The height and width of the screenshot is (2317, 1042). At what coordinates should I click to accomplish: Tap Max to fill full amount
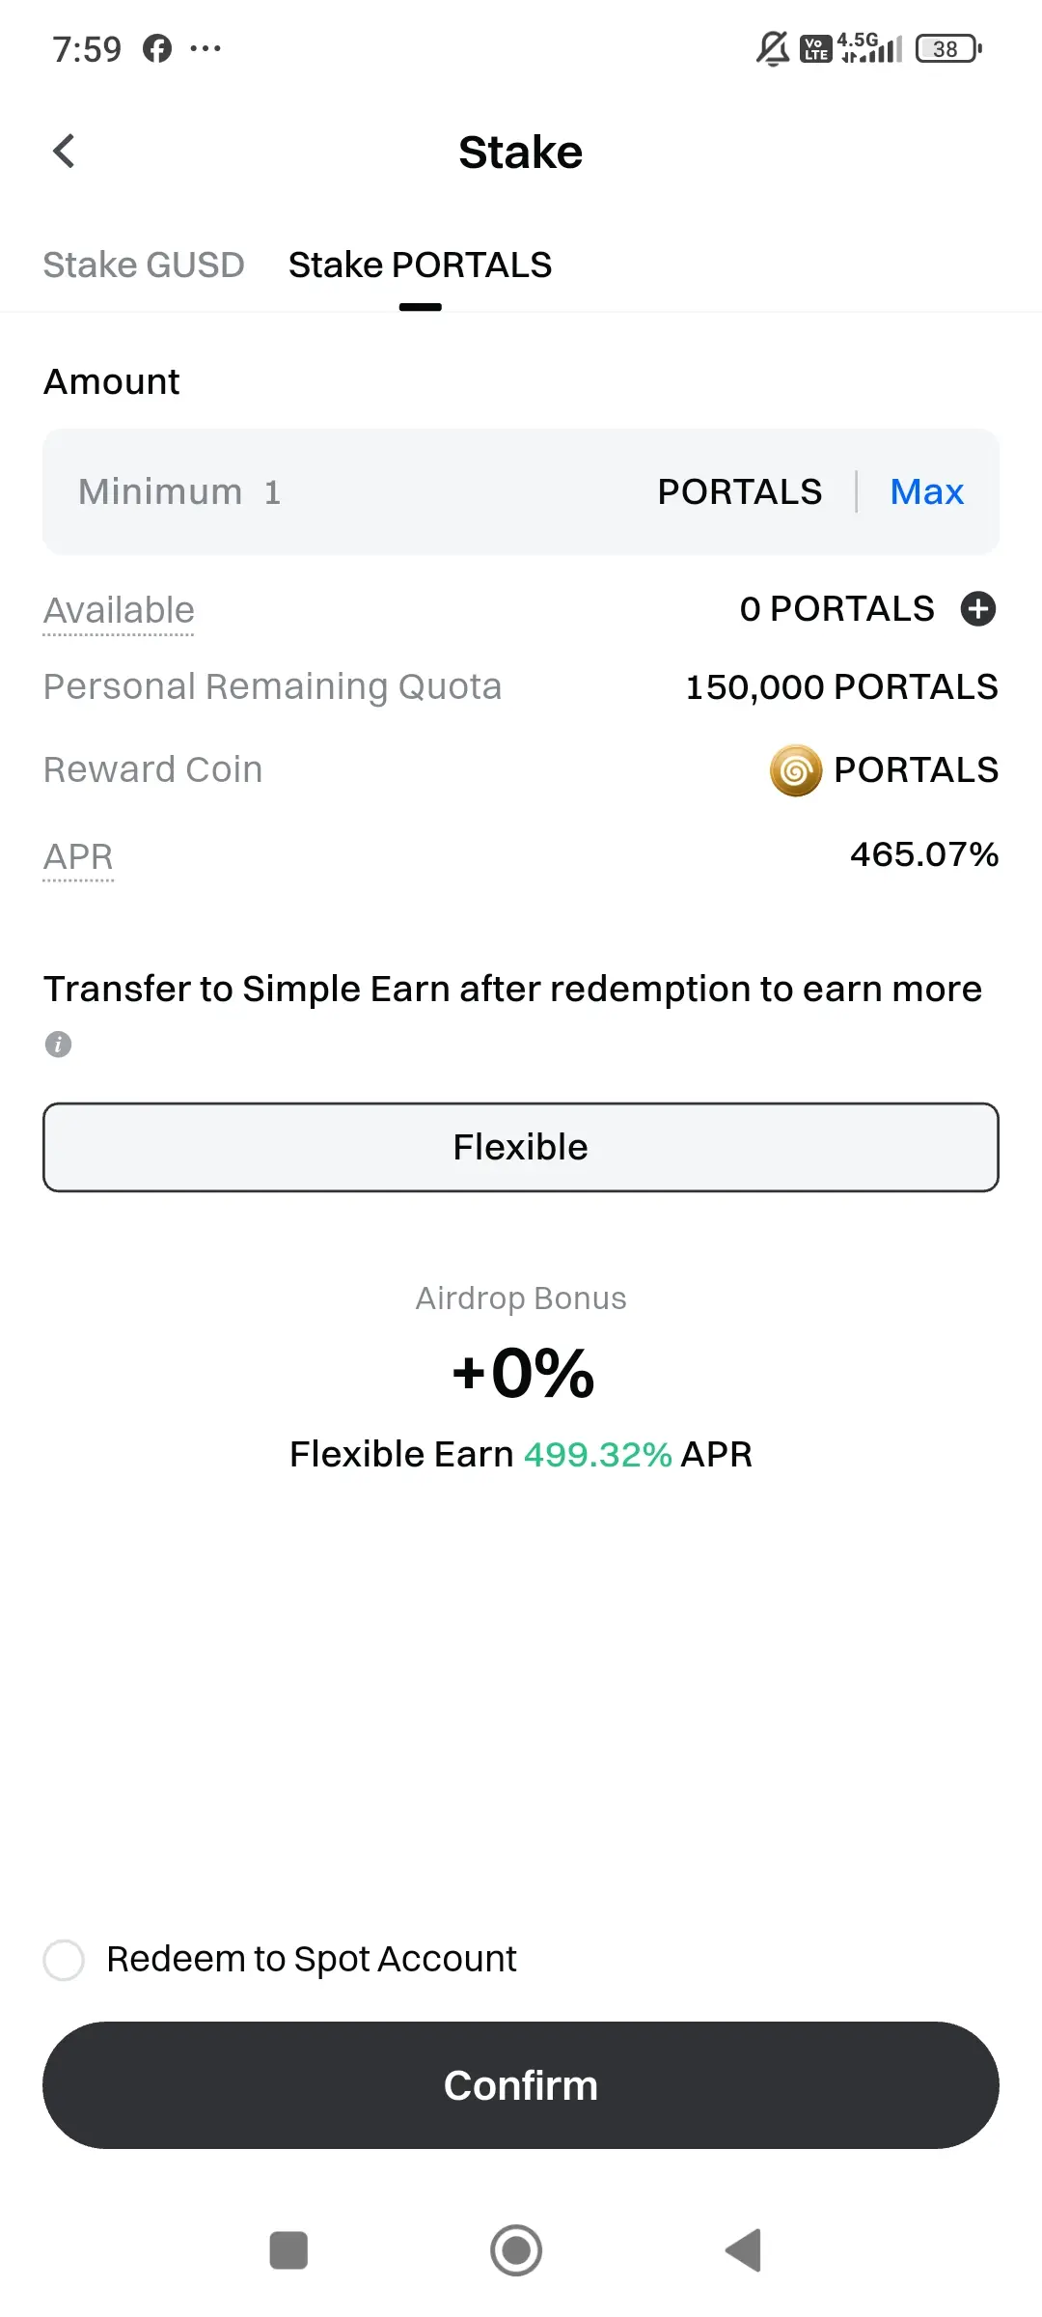click(926, 491)
